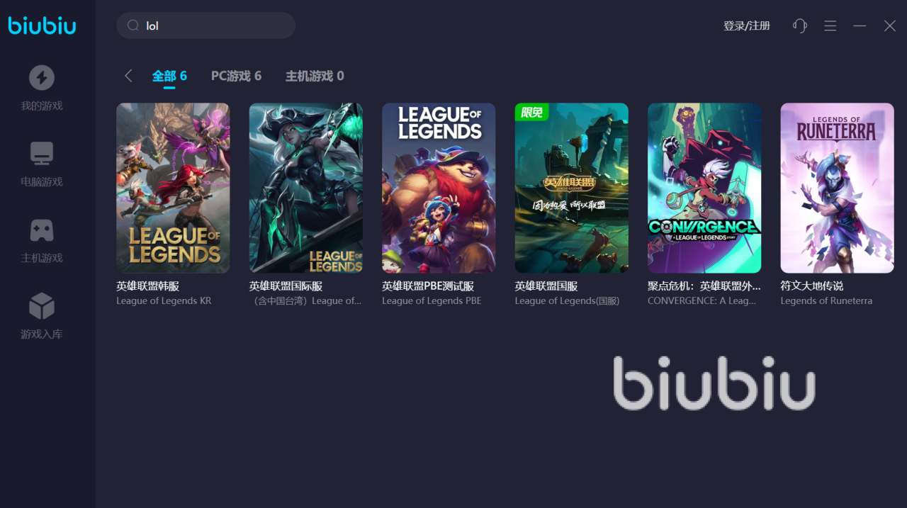Open the CONVERGENCE game cover
This screenshot has height=508, width=907.
[704, 188]
